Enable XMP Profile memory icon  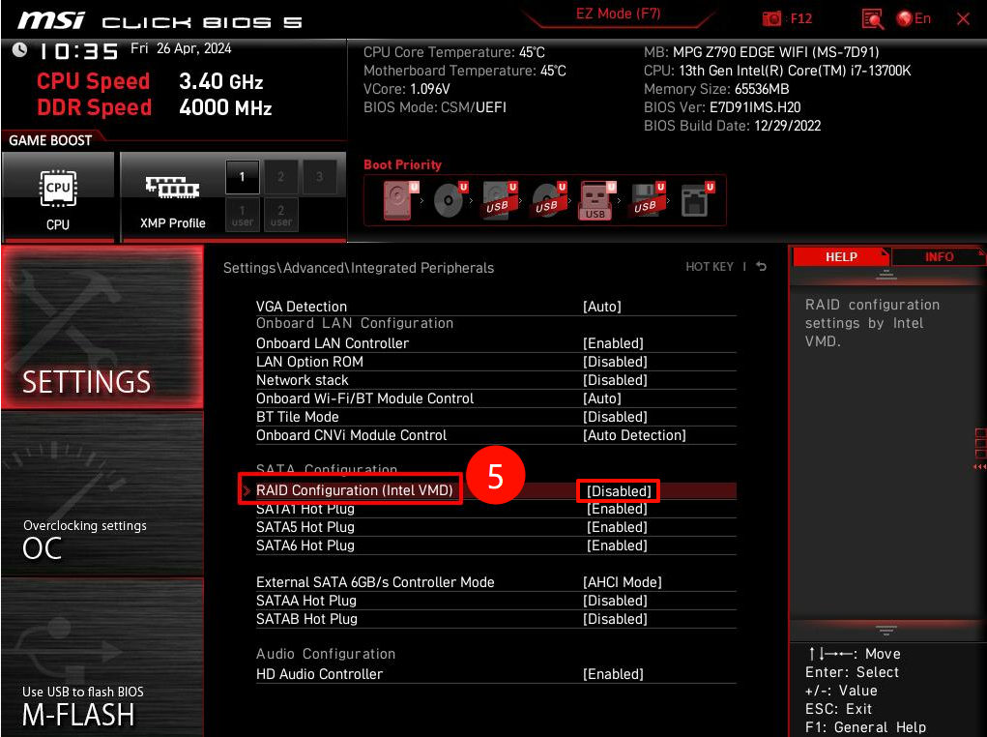pyautogui.click(x=172, y=187)
